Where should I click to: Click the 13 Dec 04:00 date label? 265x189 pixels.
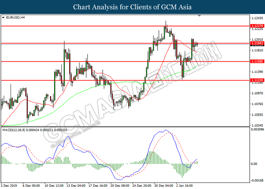click(x=75, y=186)
